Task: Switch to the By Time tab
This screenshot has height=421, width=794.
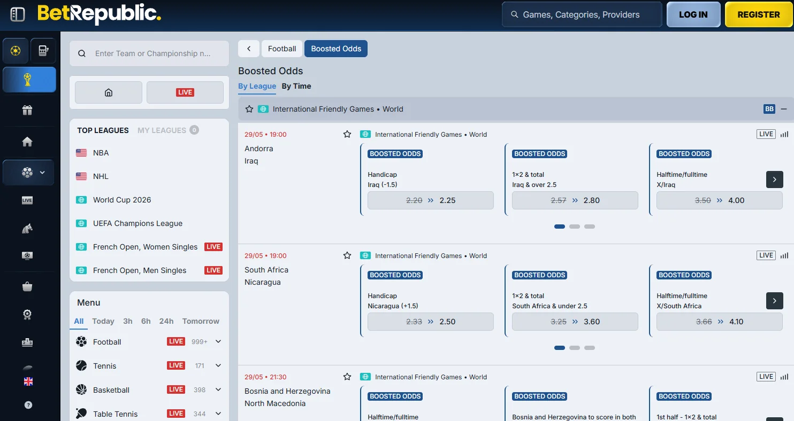Action: pyautogui.click(x=296, y=86)
